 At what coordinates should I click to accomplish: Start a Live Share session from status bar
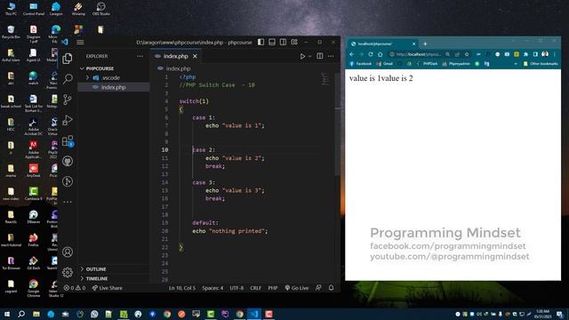pos(108,288)
